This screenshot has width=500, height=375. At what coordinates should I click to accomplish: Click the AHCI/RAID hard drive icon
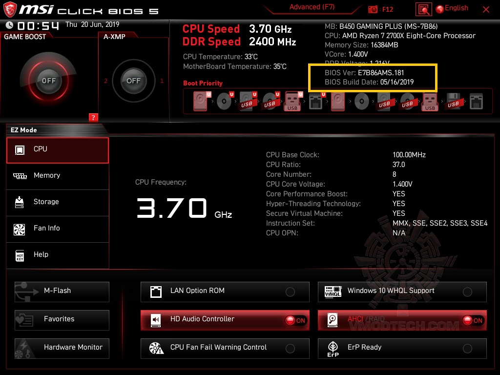point(333,320)
